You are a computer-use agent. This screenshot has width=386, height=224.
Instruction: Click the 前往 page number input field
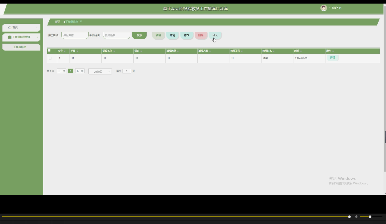coord(127,71)
